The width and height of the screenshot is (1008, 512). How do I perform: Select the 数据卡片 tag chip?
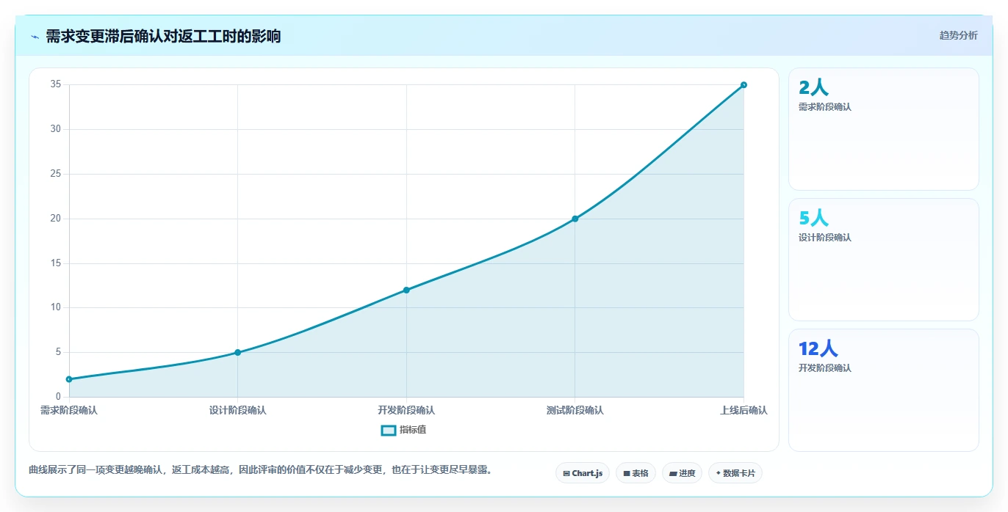[x=735, y=473]
